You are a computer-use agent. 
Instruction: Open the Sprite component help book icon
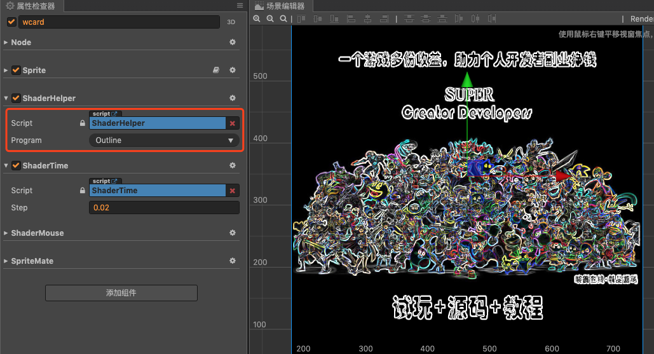[216, 71]
